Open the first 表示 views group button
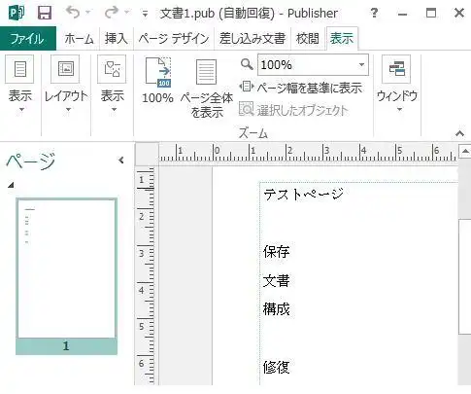This screenshot has height=394, width=471. pos(20,85)
